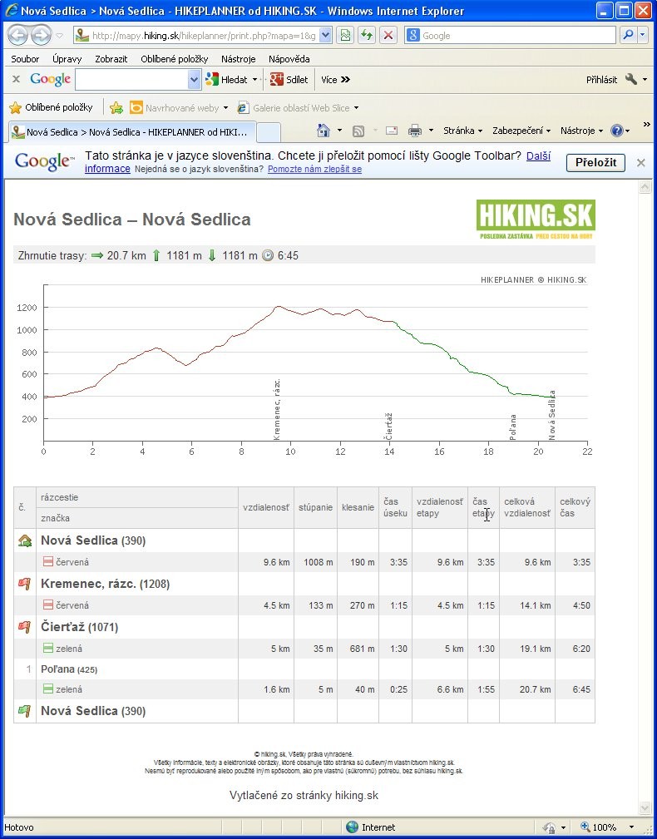Follow the 'Pomozte nám zlepšit se' link

[314, 169]
